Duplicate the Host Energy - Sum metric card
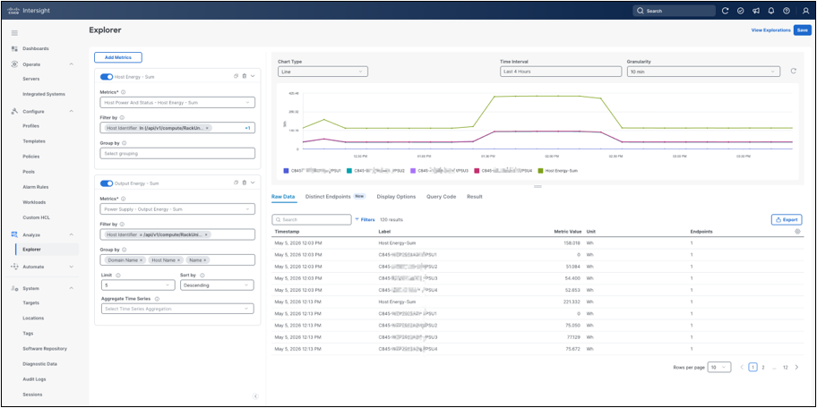 pos(236,77)
